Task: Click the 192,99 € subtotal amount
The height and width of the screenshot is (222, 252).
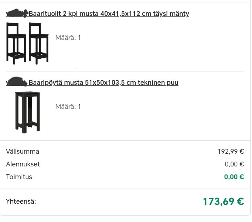Action: click(231, 152)
